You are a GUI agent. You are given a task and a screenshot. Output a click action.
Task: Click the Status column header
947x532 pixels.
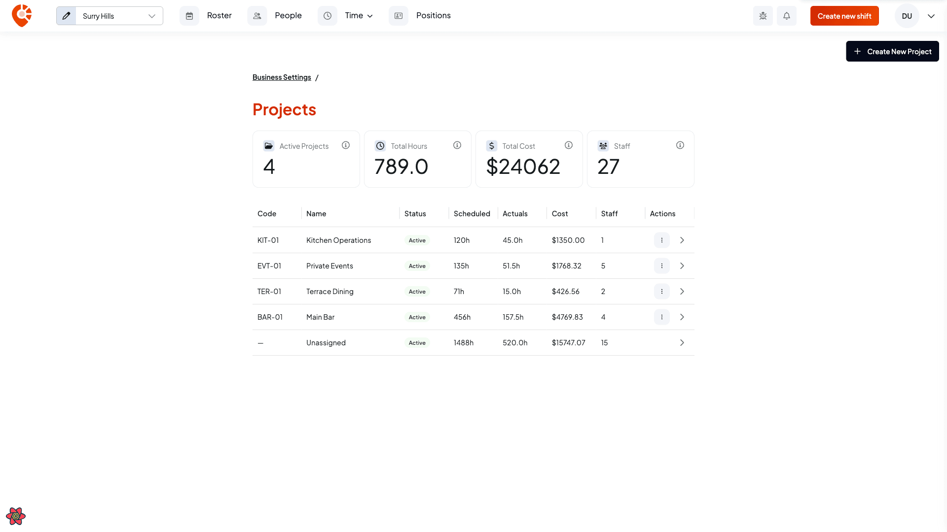click(x=415, y=214)
